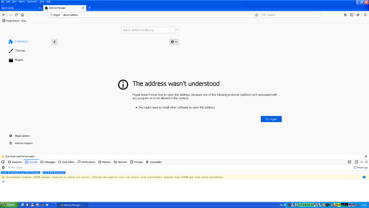Screen dimensions: 369x208
Task: Activate the element picker in devtools
Action: pos(3,162)
